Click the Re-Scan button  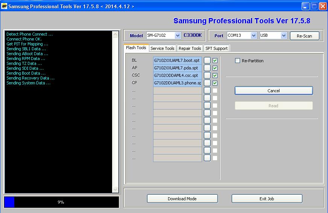(305, 36)
